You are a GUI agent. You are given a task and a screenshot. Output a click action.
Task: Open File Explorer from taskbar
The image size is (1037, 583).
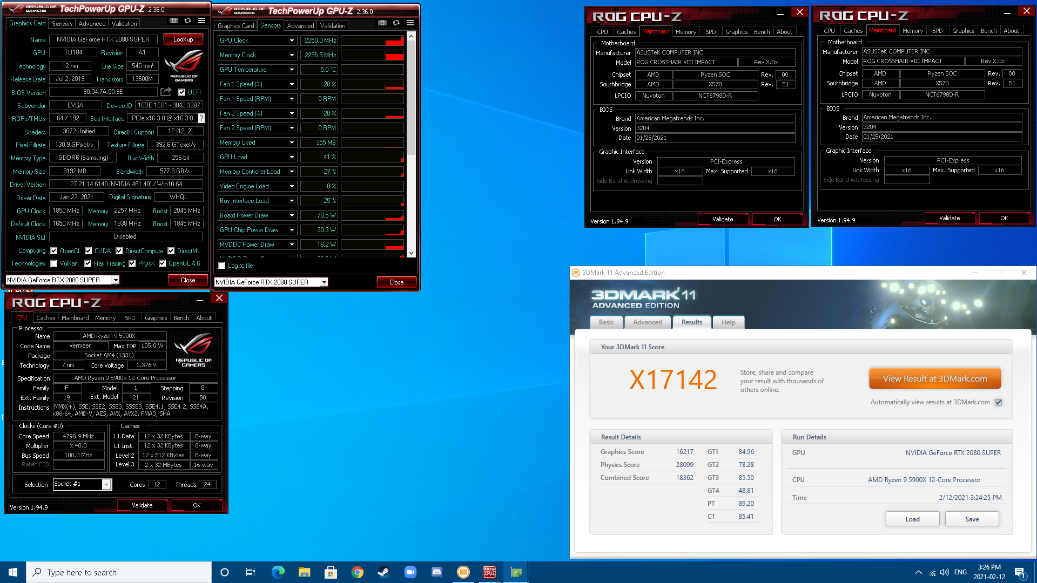click(x=304, y=572)
